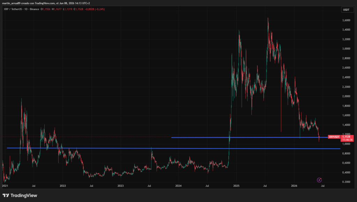Click the 3,0000 price axis label

point(346,49)
